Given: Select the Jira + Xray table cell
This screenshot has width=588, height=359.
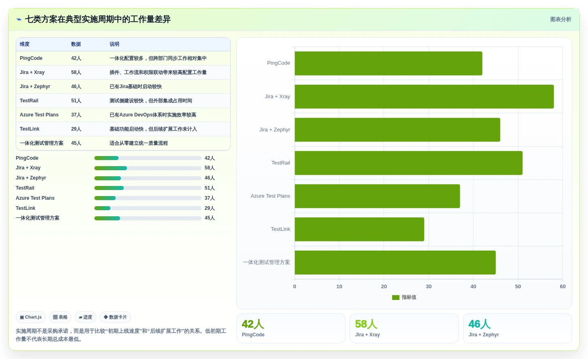Looking at the screenshot, I should pos(32,72).
